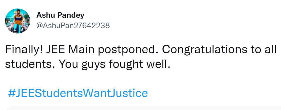The width and height of the screenshot is (281, 110).
Task: Open the @AshuPan27642238 handle link
Action: coord(73,25)
